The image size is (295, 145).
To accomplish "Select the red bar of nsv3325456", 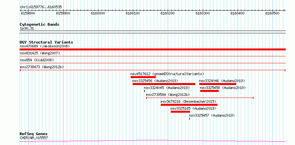I will point(164,84).
